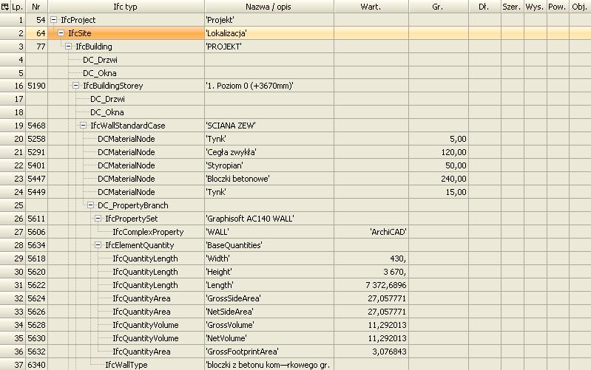Click the 'Graphisoft AC140 WALL' cell
Viewport: 591px width, 370px height.
point(269,219)
